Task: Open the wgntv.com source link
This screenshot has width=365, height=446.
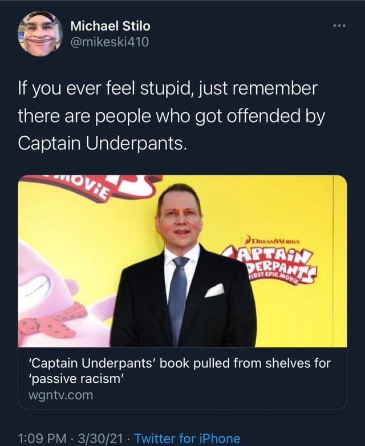Action: tap(60, 394)
